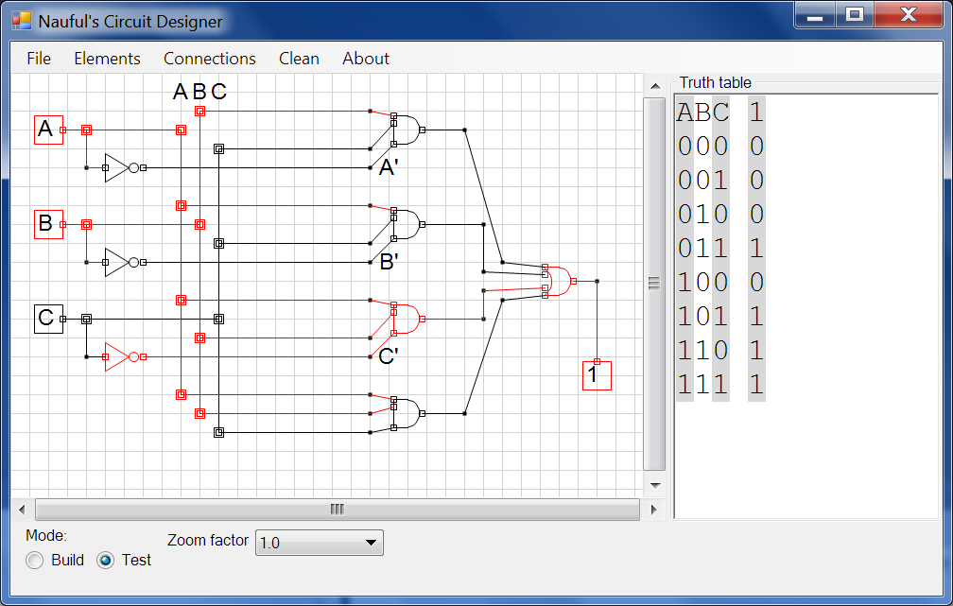Image resolution: width=953 pixels, height=606 pixels.
Task: Click truth table row 000
Action: tap(720, 147)
